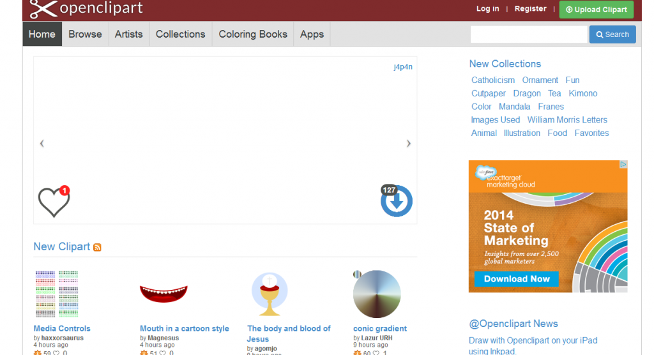Viewport: 654px width, 355px height.
Task: Open the Mandala collection
Action: (x=515, y=107)
